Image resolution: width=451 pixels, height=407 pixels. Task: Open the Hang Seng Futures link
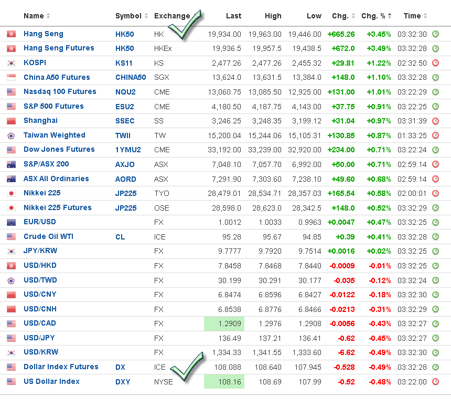(59, 48)
